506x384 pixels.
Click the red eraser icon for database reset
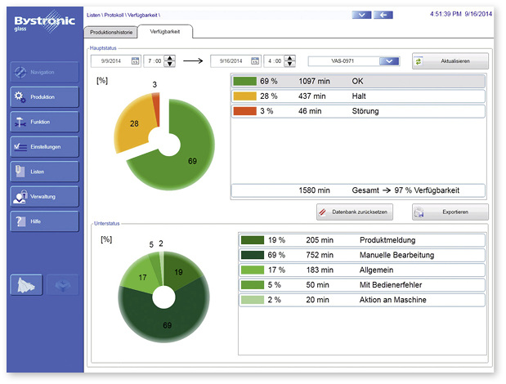322,212
